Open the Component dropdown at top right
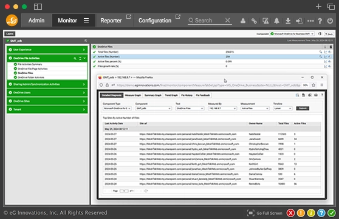 (x=292, y=34)
